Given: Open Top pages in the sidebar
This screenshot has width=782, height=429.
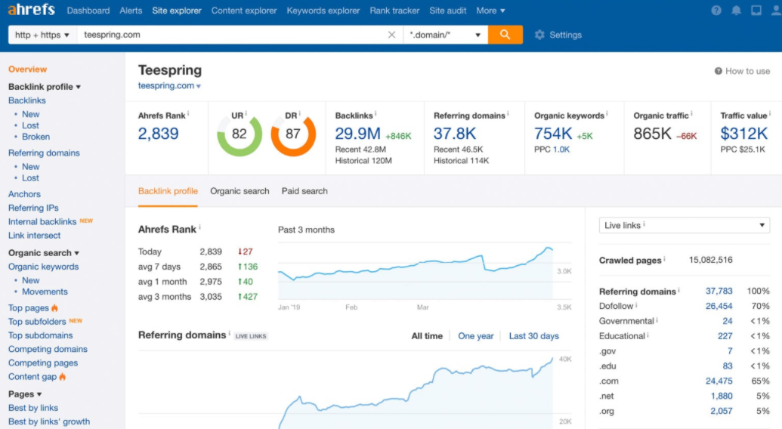Looking at the screenshot, I should 29,308.
